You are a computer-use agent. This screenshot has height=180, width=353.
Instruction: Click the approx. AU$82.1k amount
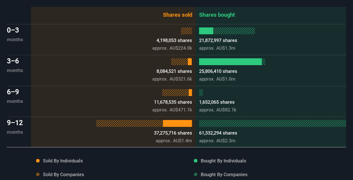pyautogui.click(x=218, y=110)
